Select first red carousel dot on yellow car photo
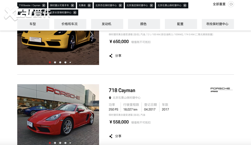 (x=50, y=63)
